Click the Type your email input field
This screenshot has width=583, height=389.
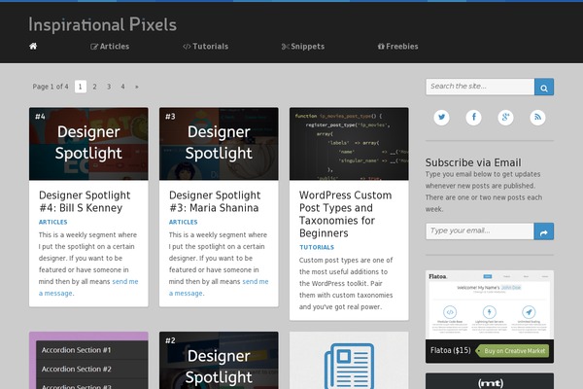480,231
